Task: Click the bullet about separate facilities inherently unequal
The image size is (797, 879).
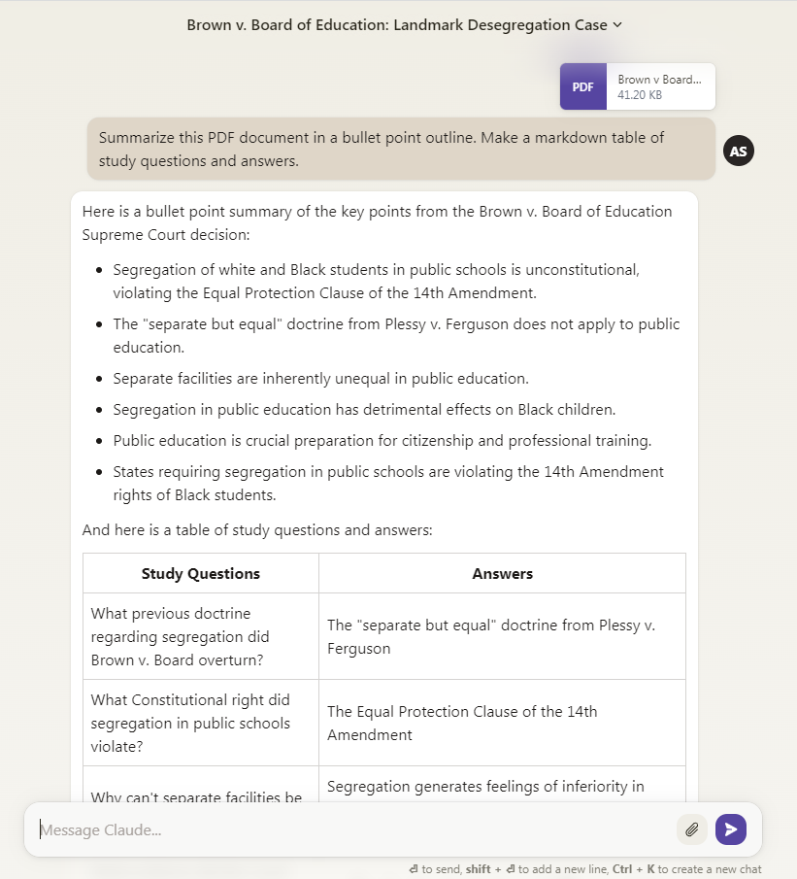Action: (320, 379)
